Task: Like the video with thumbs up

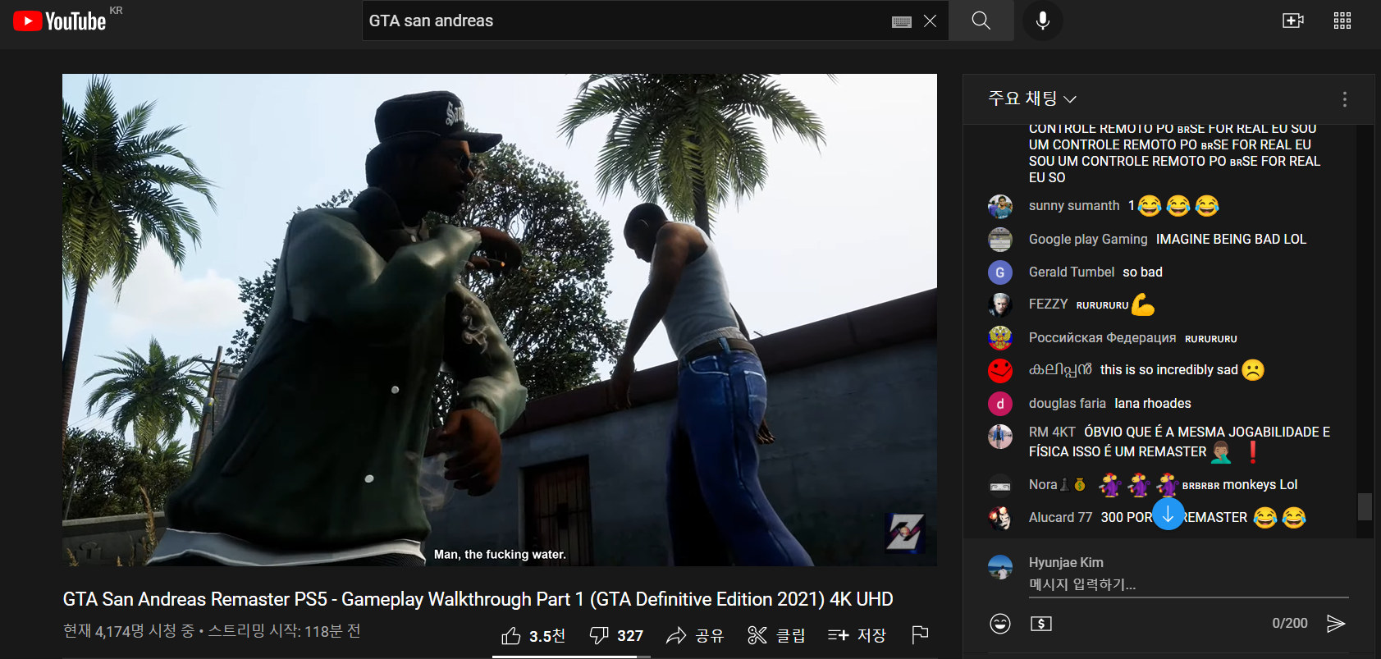Action: click(533, 635)
